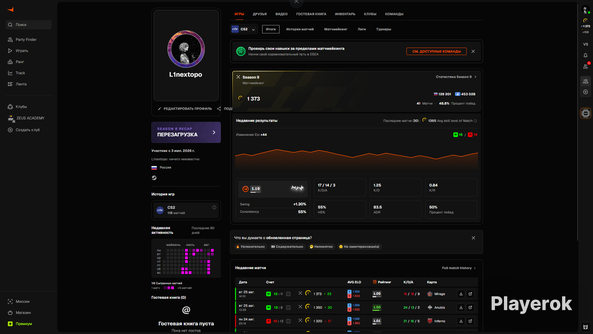Open friends list icon with red badge

coord(586,66)
